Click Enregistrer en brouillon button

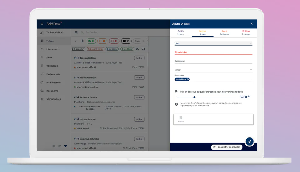coord(227,147)
